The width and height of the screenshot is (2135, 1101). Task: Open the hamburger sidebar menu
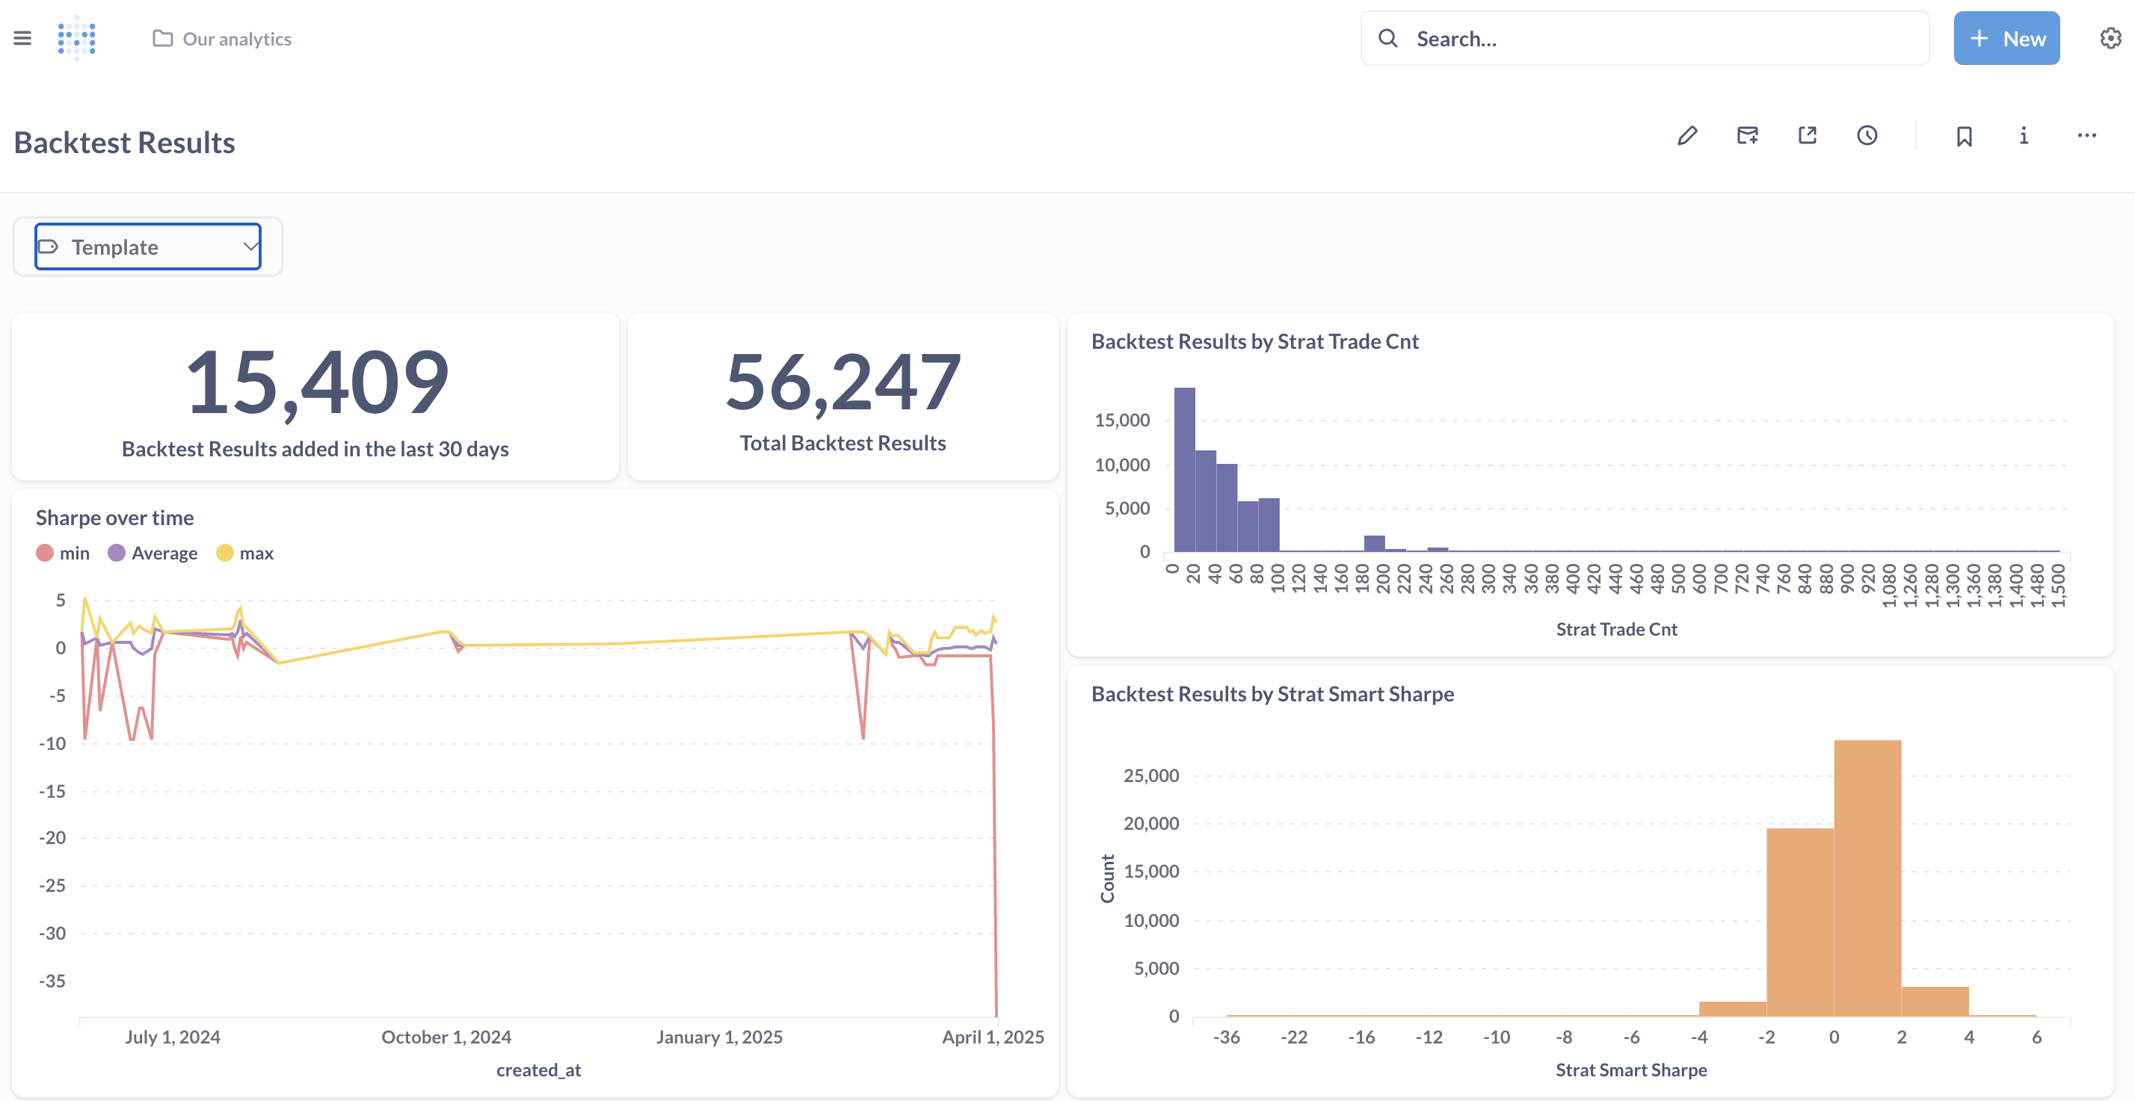pyautogui.click(x=22, y=38)
